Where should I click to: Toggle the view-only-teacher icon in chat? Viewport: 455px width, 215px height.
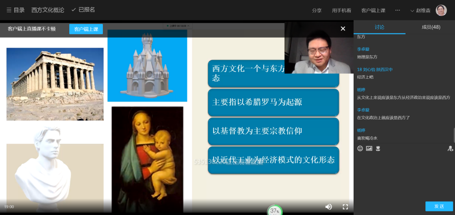[450, 148]
